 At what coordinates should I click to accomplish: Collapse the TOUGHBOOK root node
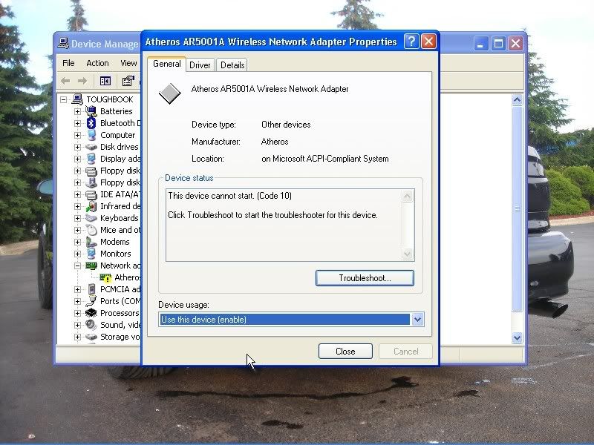(64, 99)
